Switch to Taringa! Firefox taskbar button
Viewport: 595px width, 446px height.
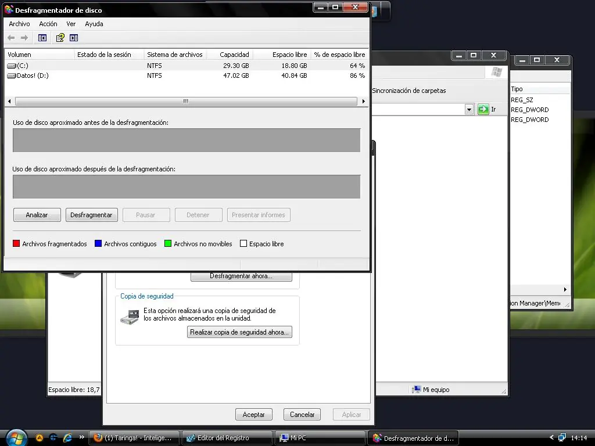coord(134,438)
